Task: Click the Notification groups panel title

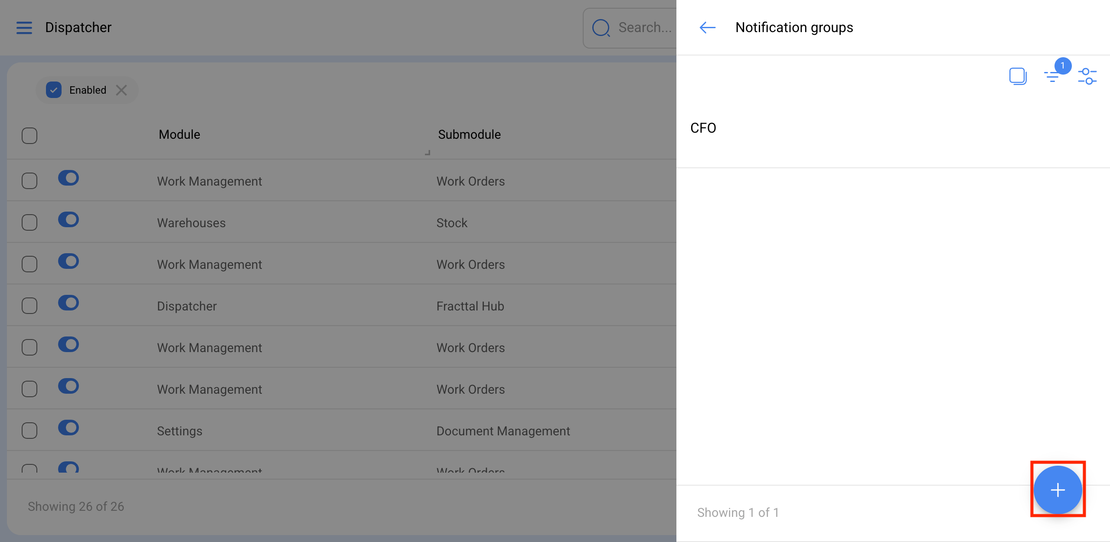Action: 794,27
